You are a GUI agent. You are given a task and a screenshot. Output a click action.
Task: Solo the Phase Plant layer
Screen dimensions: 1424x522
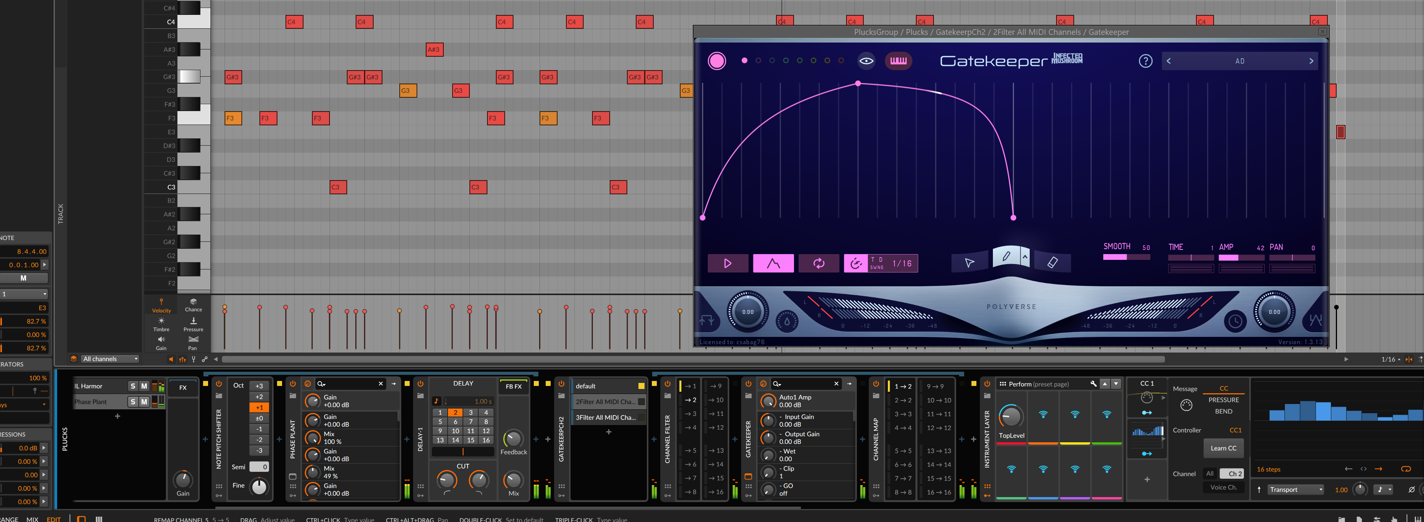(x=133, y=401)
